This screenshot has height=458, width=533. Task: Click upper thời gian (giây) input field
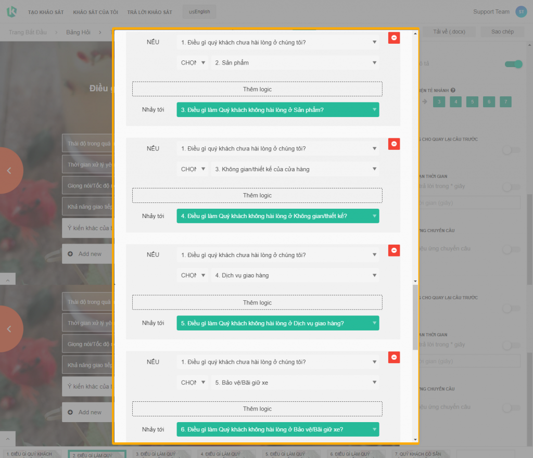[x=470, y=203]
